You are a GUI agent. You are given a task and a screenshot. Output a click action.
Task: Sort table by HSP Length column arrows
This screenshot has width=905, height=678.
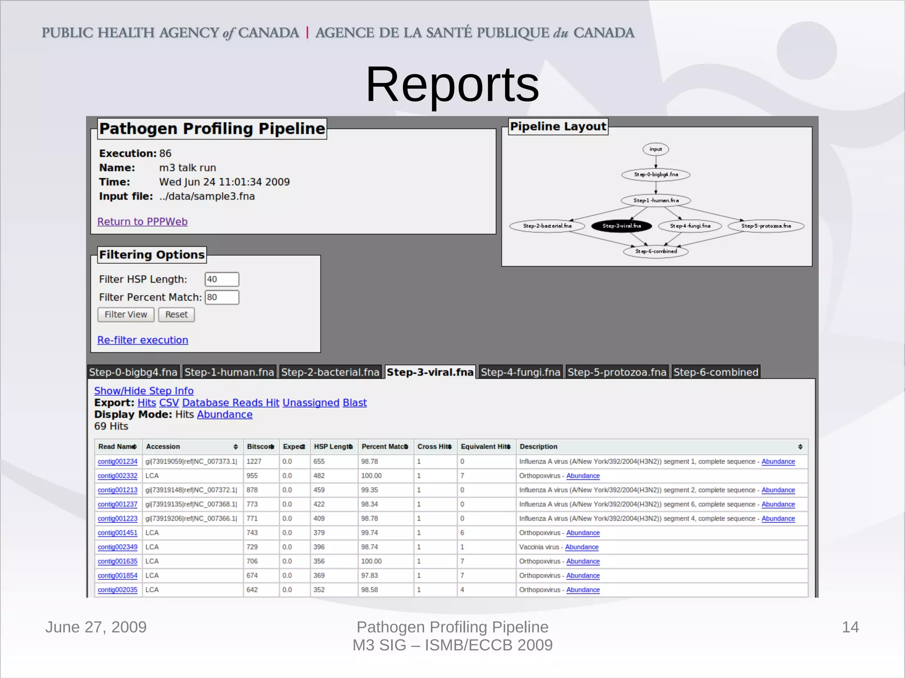click(350, 447)
